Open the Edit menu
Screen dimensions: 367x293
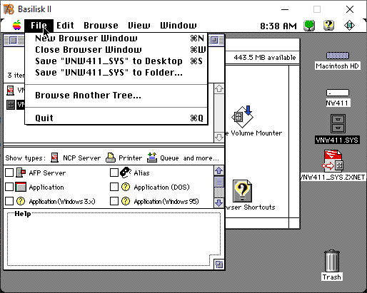point(65,26)
